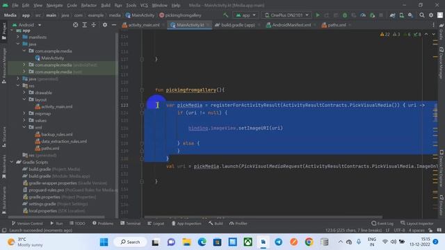This screenshot has height=250, width=445.
Task: Open OnePlus DN2101 device dropdown
Action: [286, 15]
